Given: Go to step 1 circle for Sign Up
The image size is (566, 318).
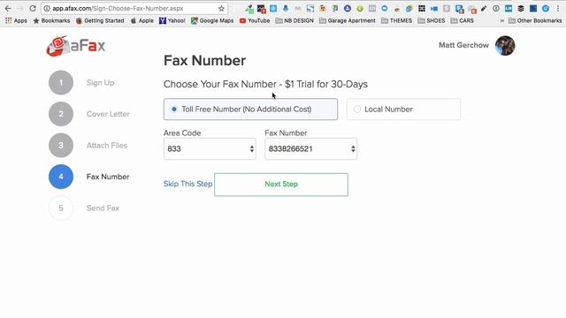Looking at the screenshot, I should (61, 82).
